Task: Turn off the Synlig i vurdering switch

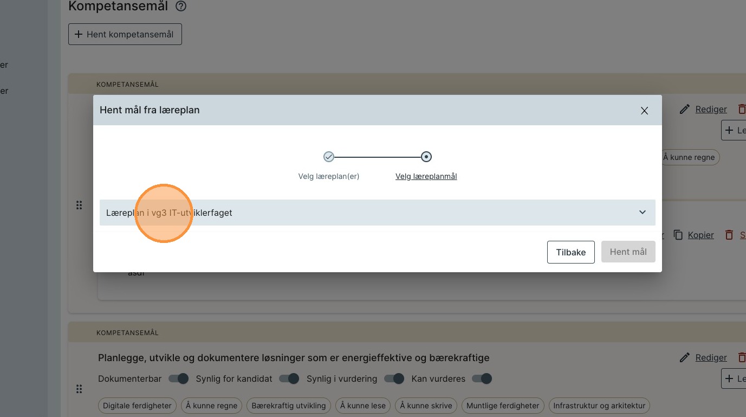Action: coord(394,378)
